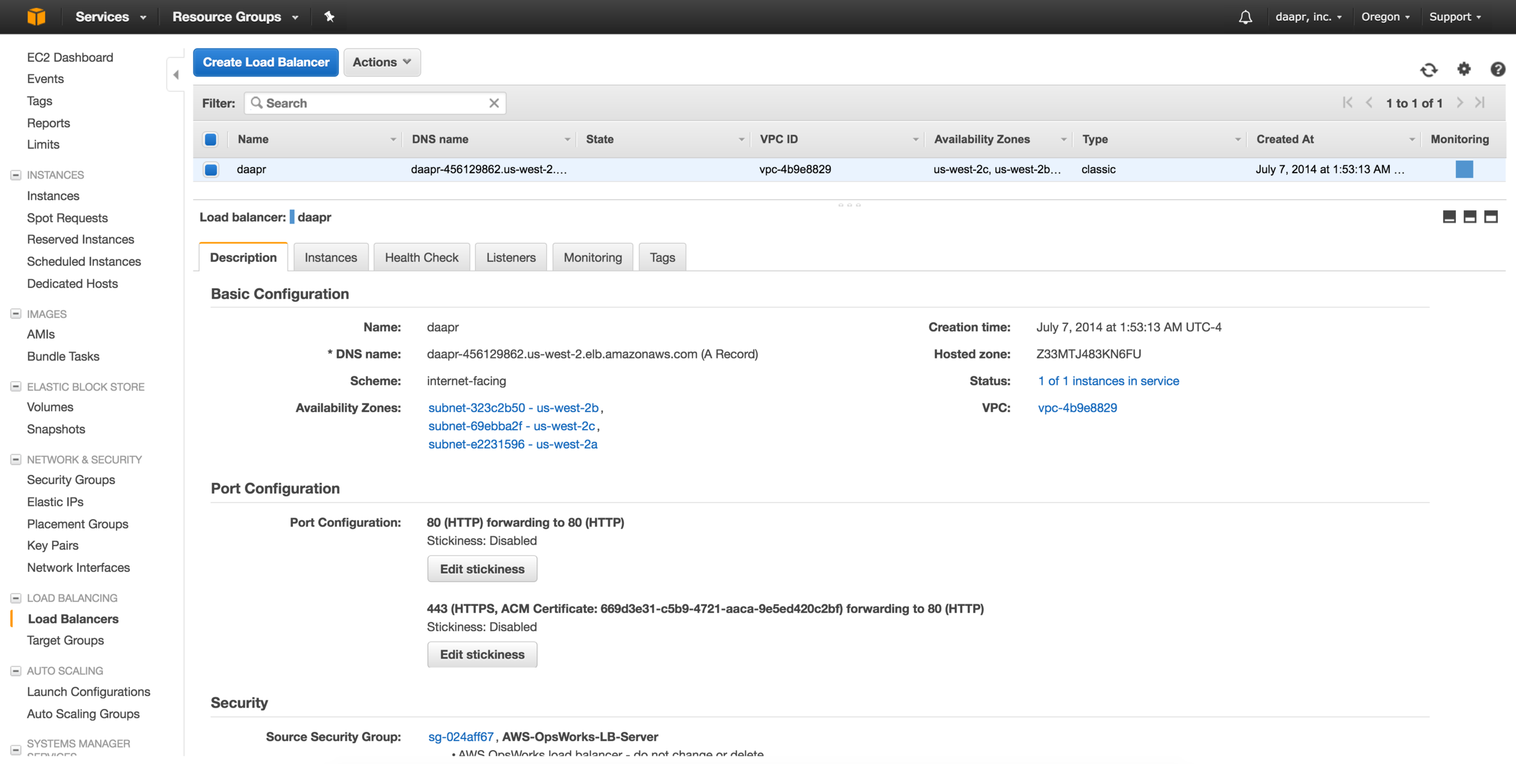Open Spot Requests in sidebar

coord(67,218)
